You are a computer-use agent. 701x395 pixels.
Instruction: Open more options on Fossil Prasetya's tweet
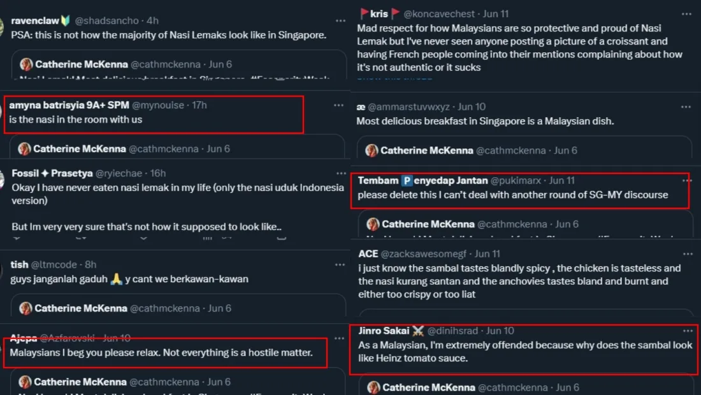[x=338, y=173]
